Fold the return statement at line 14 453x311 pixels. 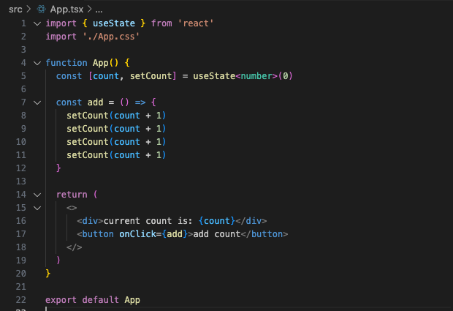coord(37,195)
